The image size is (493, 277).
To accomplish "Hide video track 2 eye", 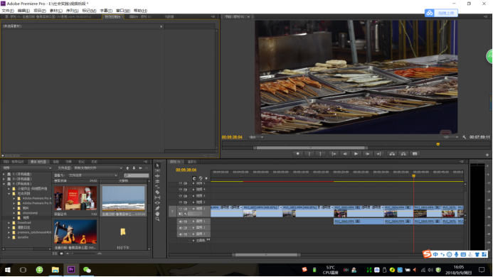I will coord(181,202).
